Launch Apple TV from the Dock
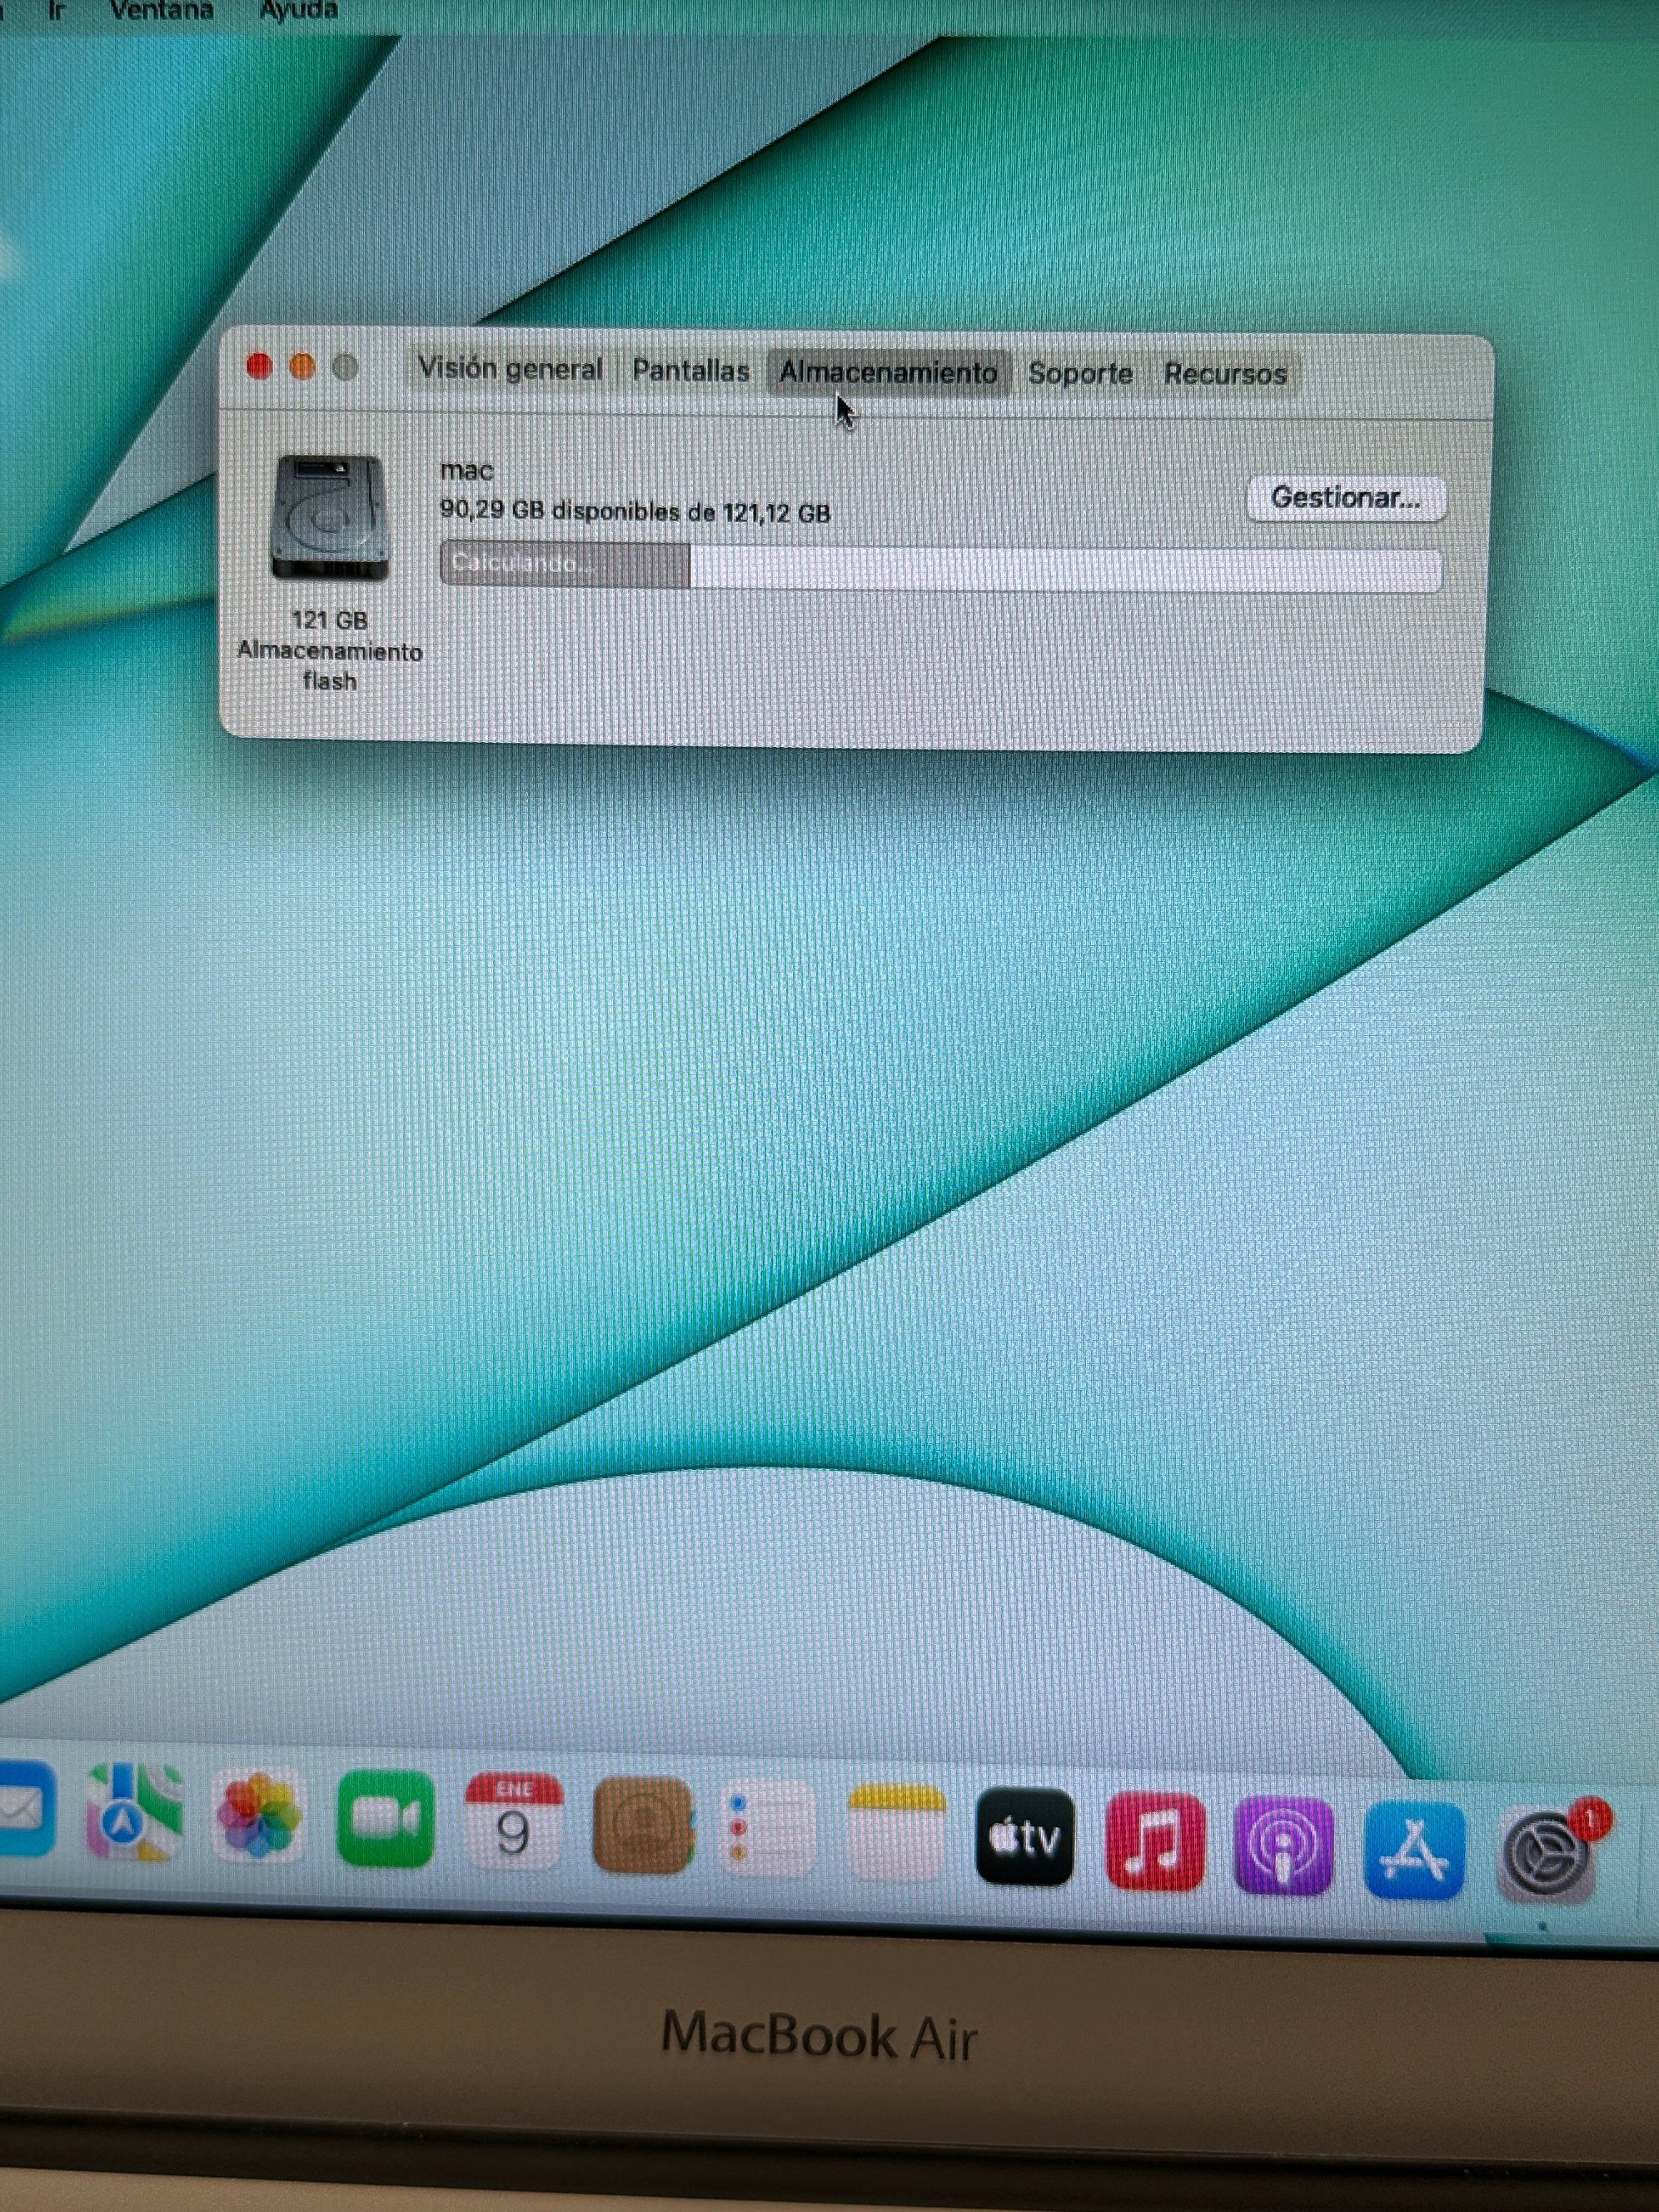This screenshot has width=1659, height=2212. [1024, 1837]
